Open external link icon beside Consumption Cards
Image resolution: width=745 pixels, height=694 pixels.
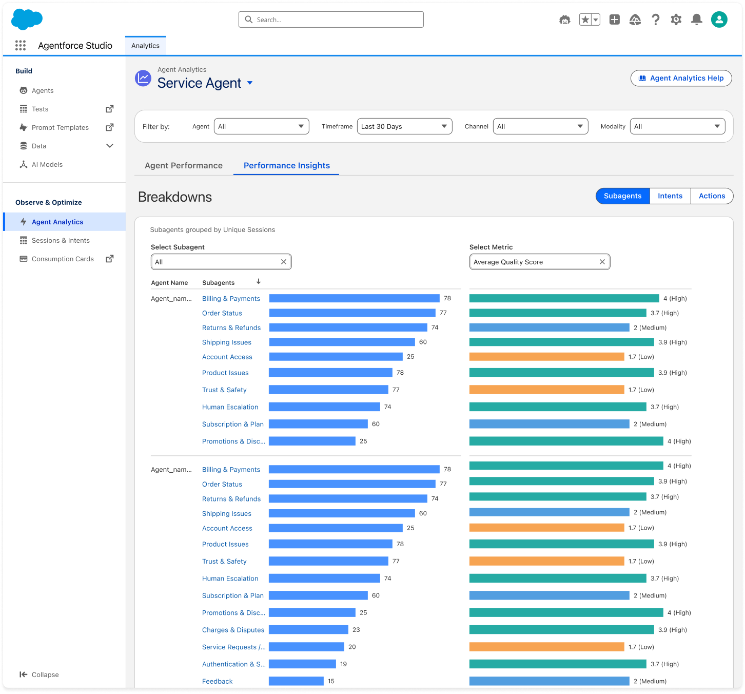coord(109,259)
